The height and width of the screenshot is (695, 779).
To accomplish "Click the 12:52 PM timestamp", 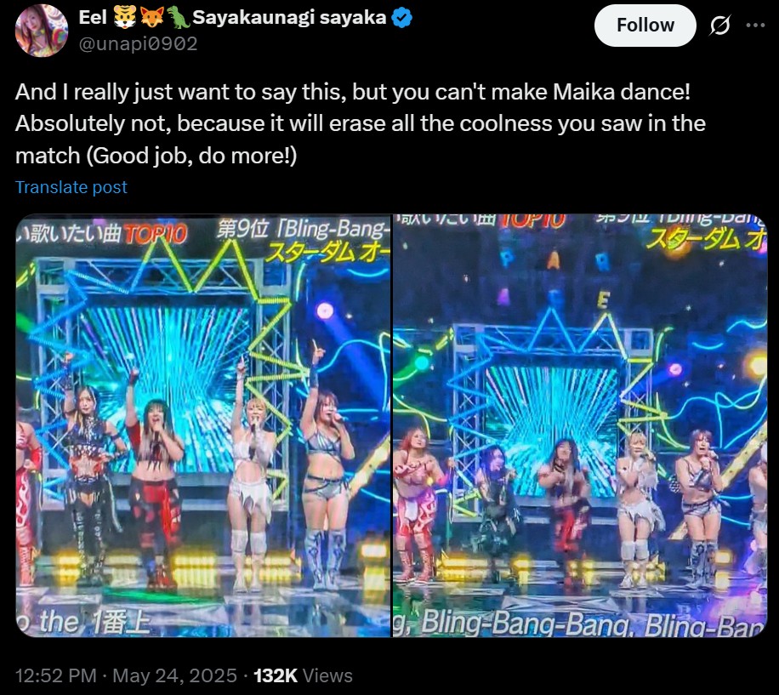I will click(55, 675).
